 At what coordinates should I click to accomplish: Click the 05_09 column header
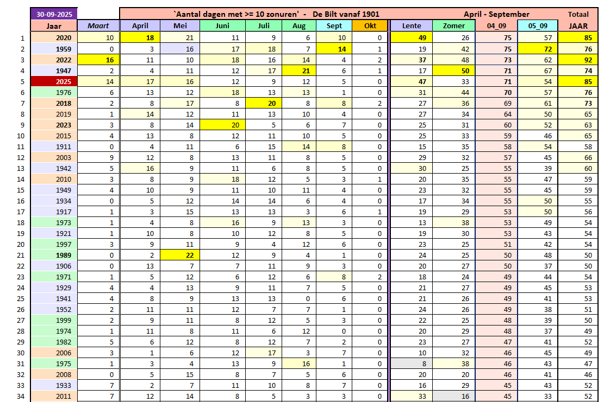pyautogui.click(x=537, y=25)
